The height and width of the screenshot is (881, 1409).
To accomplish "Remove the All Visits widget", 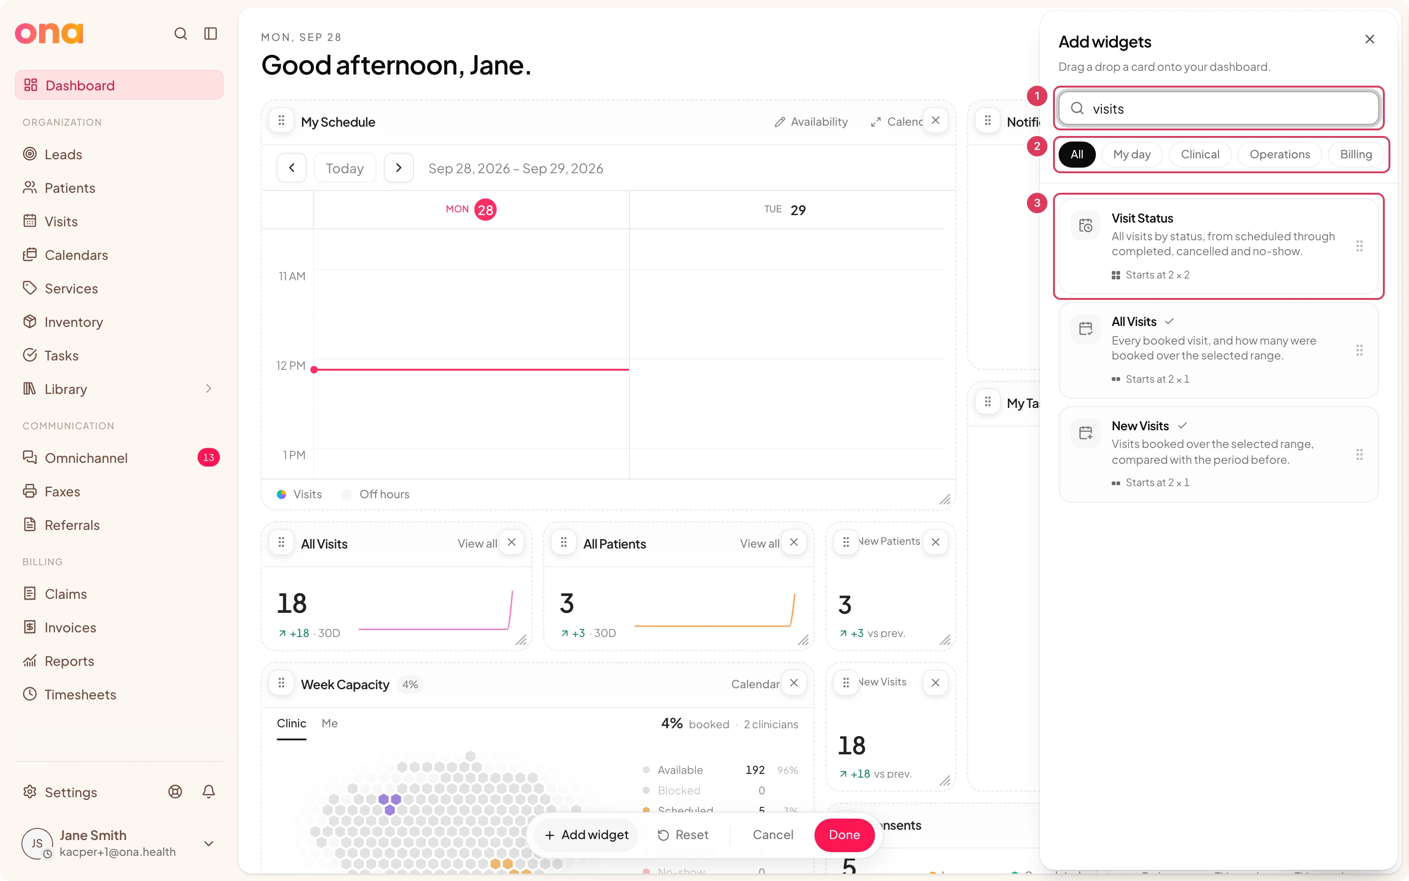I will (512, 542).
